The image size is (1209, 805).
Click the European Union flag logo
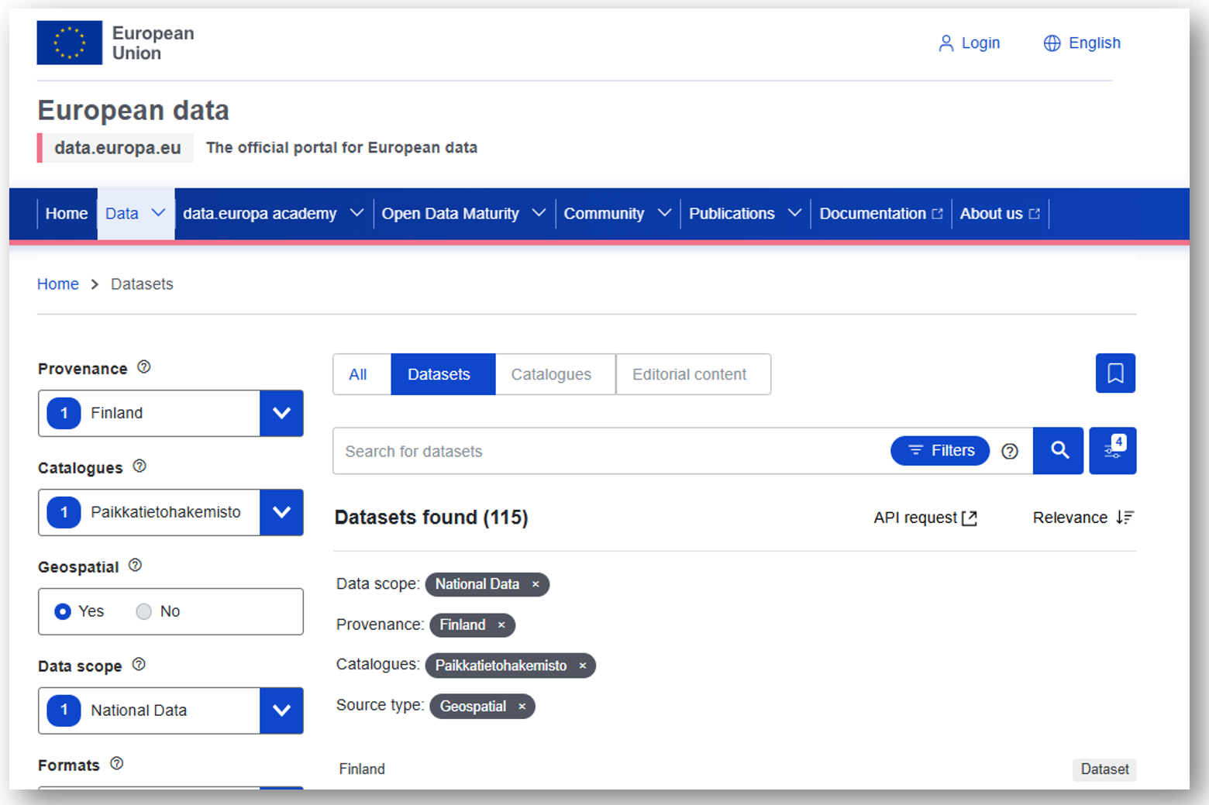coord(70,43)
